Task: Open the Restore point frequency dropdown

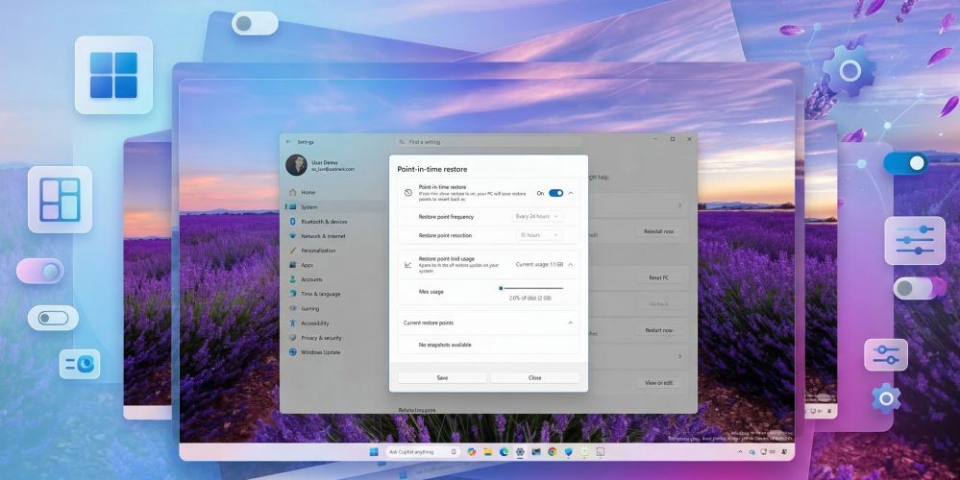Action: tap(536, 217)
